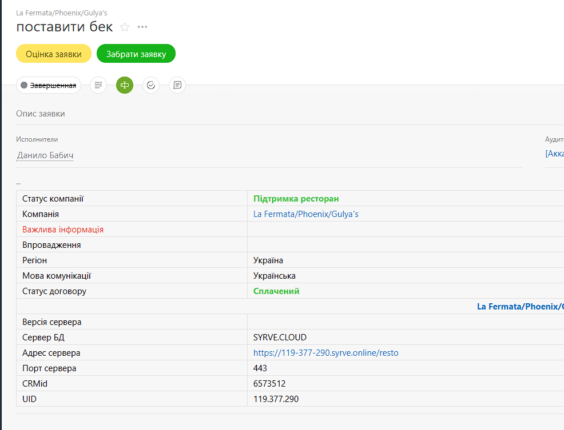Open breadcrumb 'La Fermata/Phoenix/Gulya's' above the title
This screenshot has width=564, height=430.
[x=62, y=13]
